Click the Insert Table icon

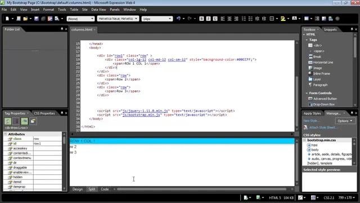tap(307, 19)
